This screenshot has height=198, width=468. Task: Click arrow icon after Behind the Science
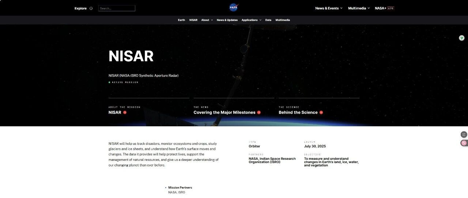point(321,112)
